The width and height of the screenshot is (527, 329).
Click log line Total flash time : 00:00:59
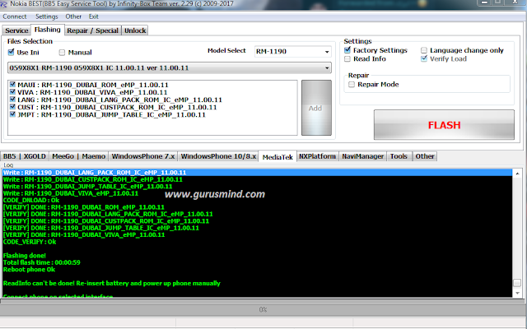coord(42,262)
